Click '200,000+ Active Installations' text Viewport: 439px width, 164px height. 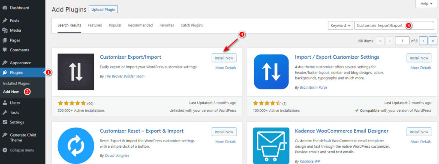81,110
